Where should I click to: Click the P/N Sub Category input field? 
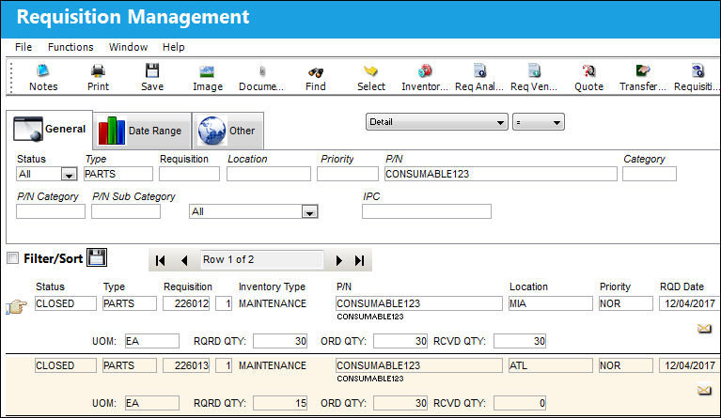point(126,211)
